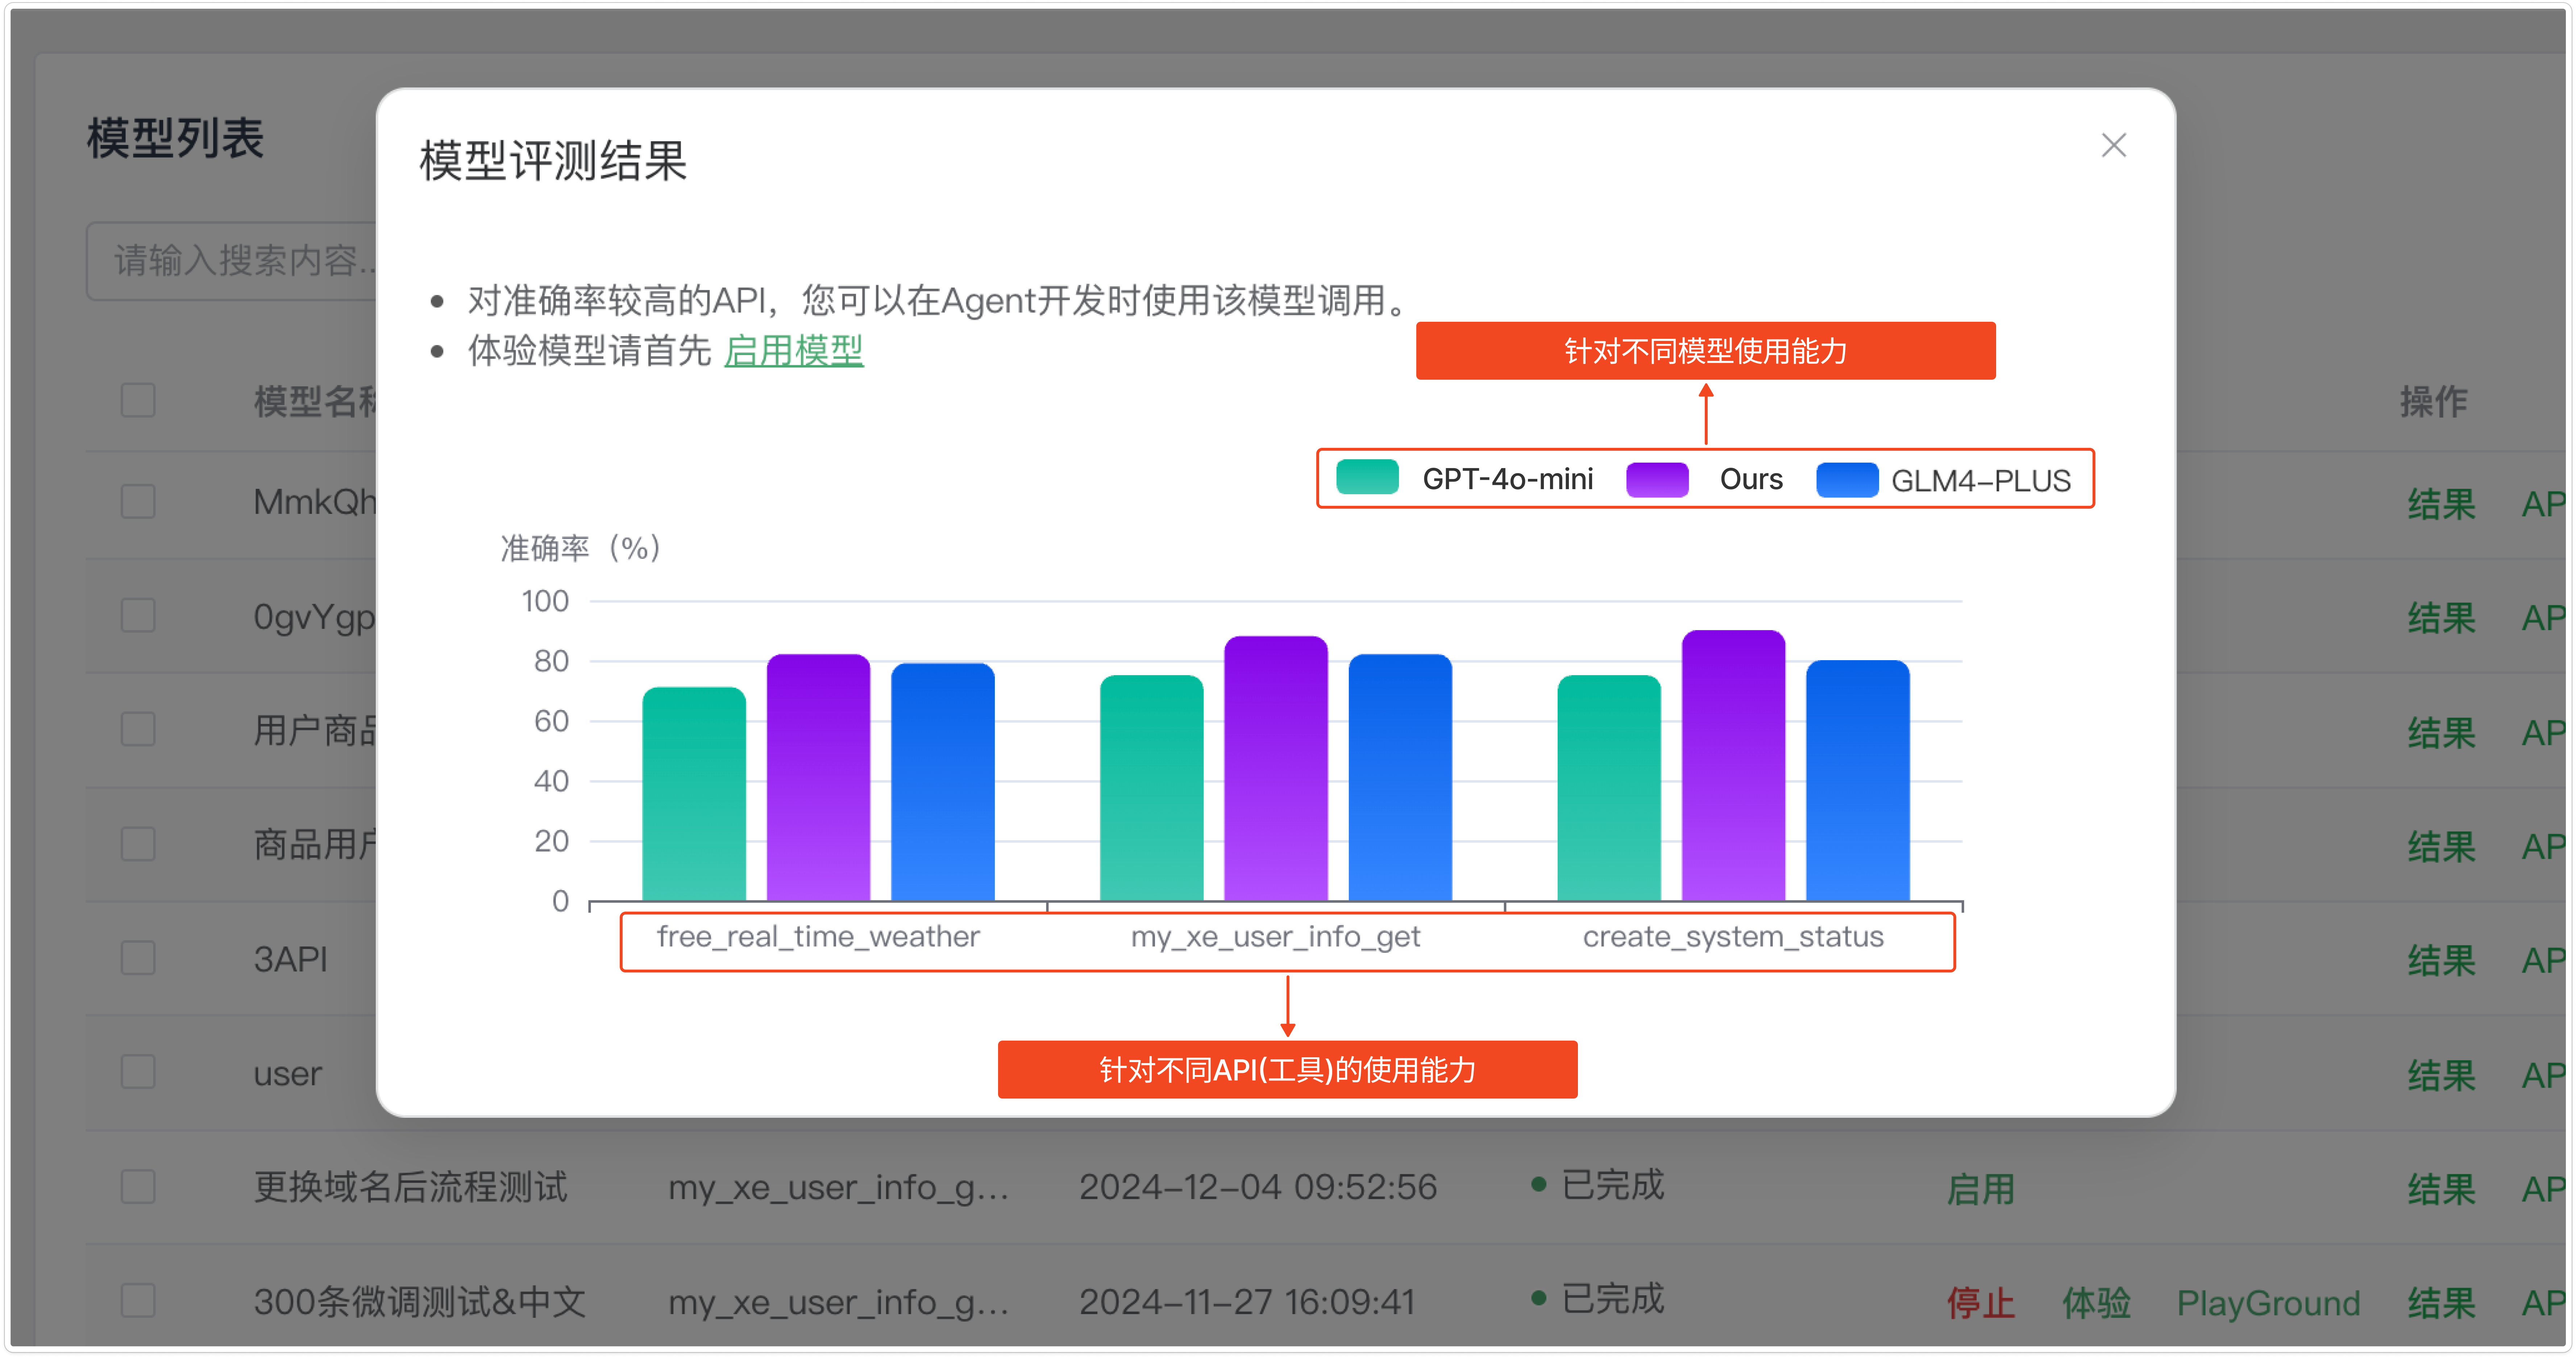The width and height of the screenshot is (2576, 1358).
Task: Click the create_system_status axis label
Action: coord(1733,937)
